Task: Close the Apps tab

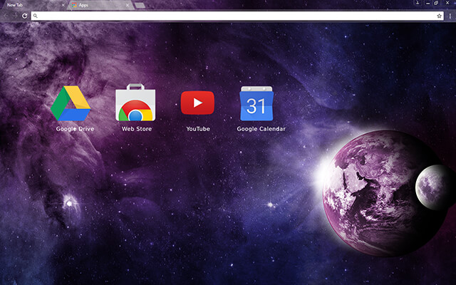Action: click(x=128, y=5)
